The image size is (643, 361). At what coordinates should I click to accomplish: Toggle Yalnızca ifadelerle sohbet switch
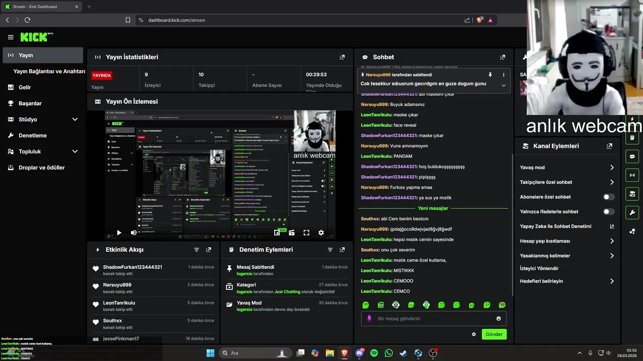[x=608, y=212]
